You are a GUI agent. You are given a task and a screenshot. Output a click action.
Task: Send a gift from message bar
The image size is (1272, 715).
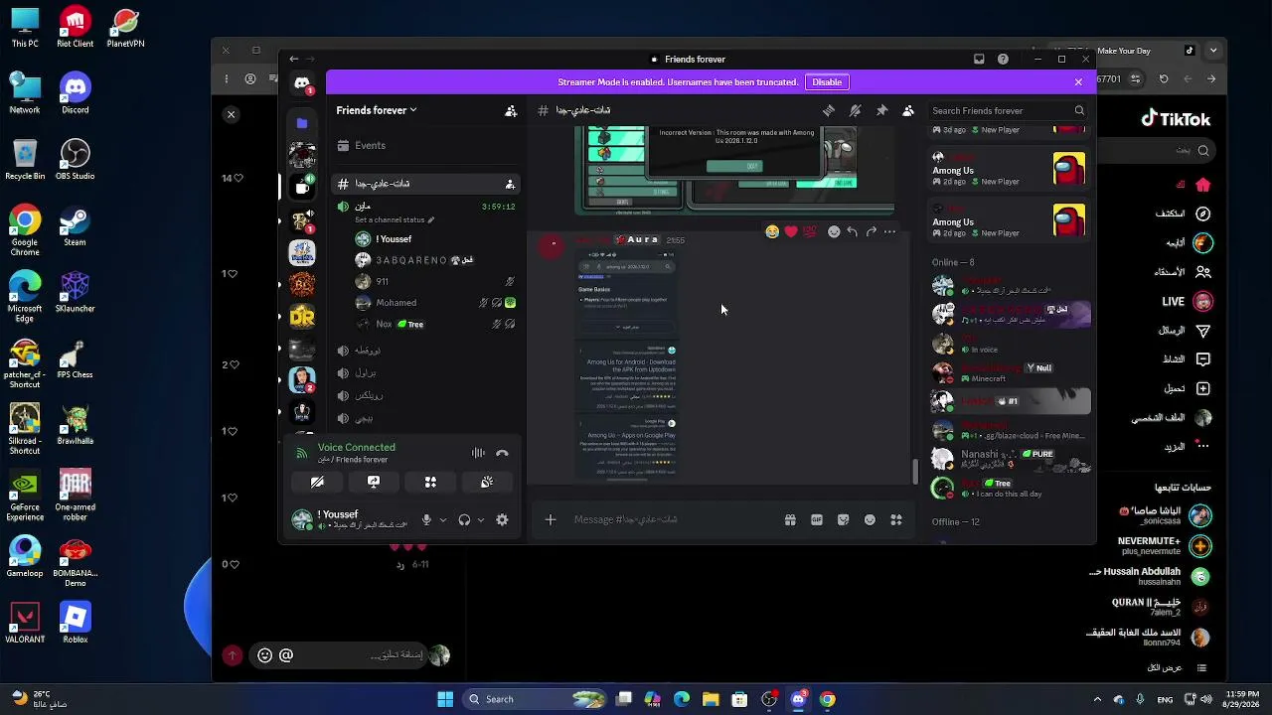[790, 519]
